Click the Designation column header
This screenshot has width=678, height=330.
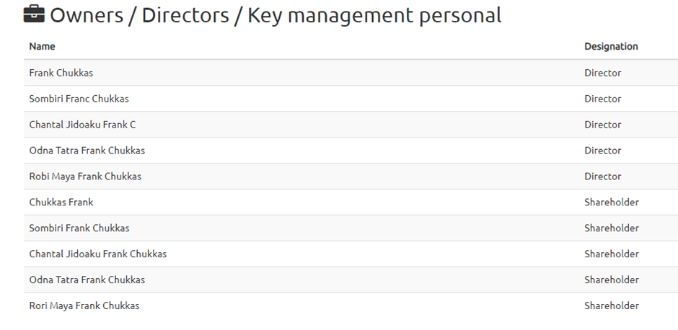pos(611,46)
